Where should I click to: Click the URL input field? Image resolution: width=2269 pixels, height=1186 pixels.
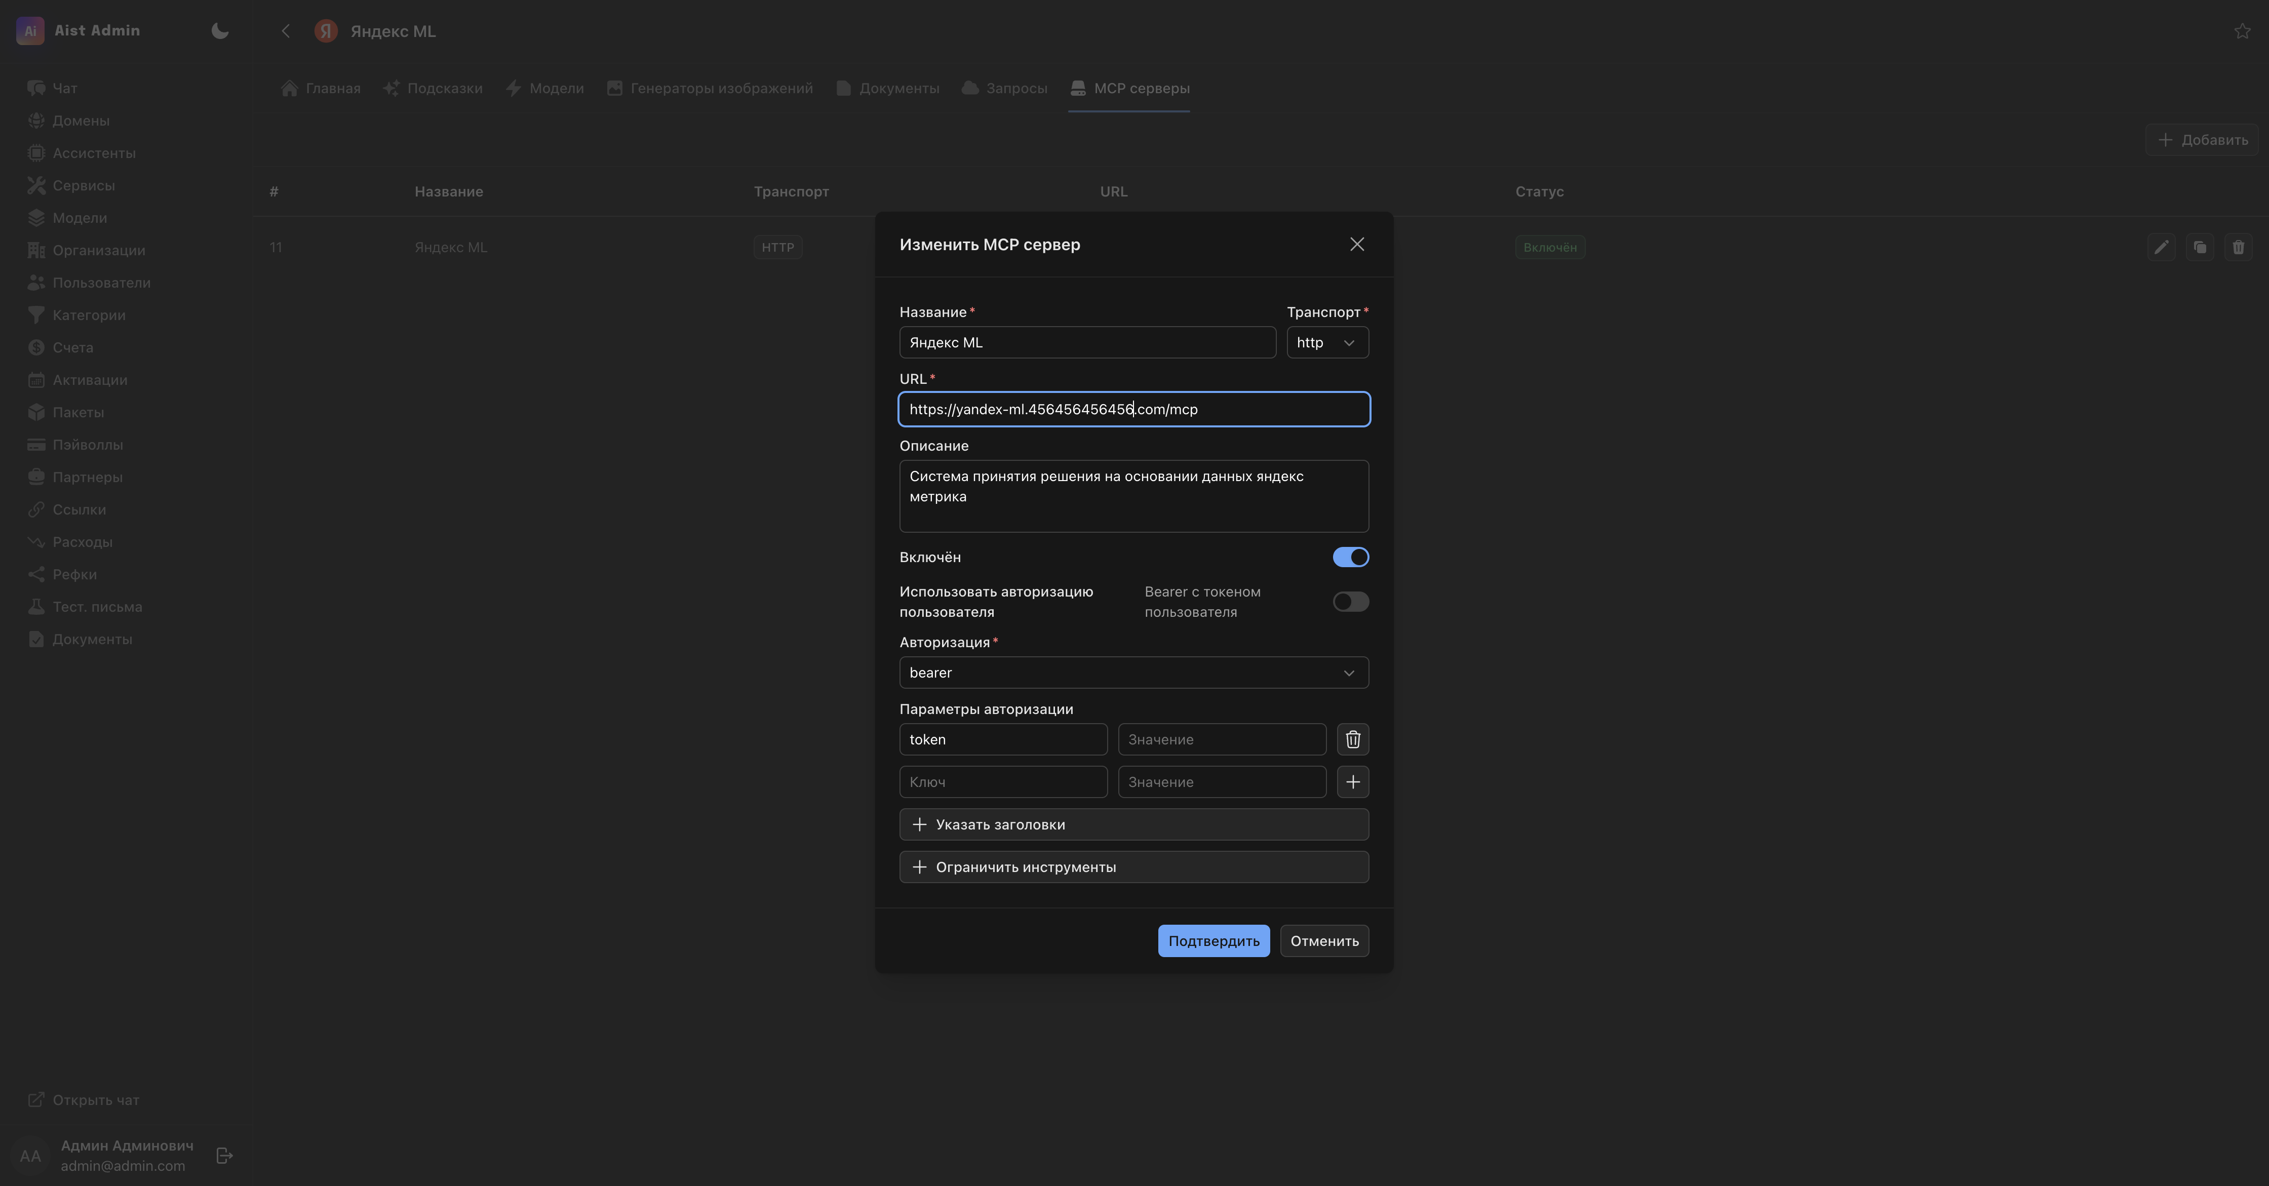(x=1133, y=409)
